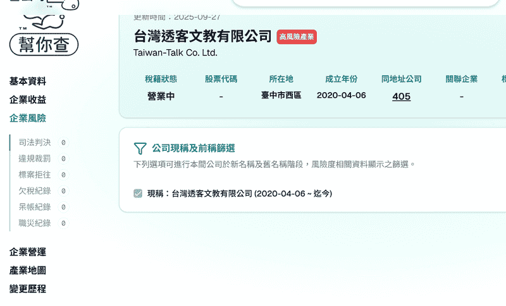Click the 同地址公司 column header
506x306 pixels.
tap(402, 79)
